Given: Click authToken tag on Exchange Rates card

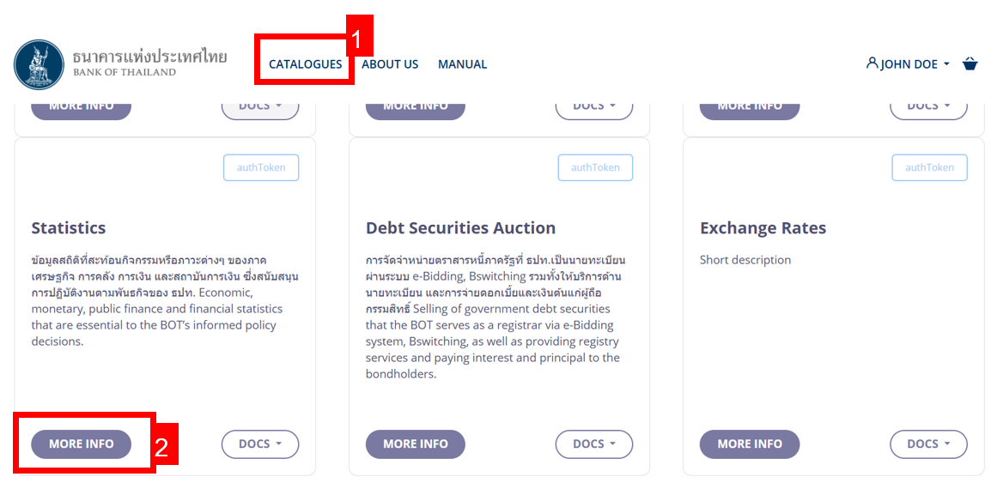Looking at the screenshot, I should (929, 167).
